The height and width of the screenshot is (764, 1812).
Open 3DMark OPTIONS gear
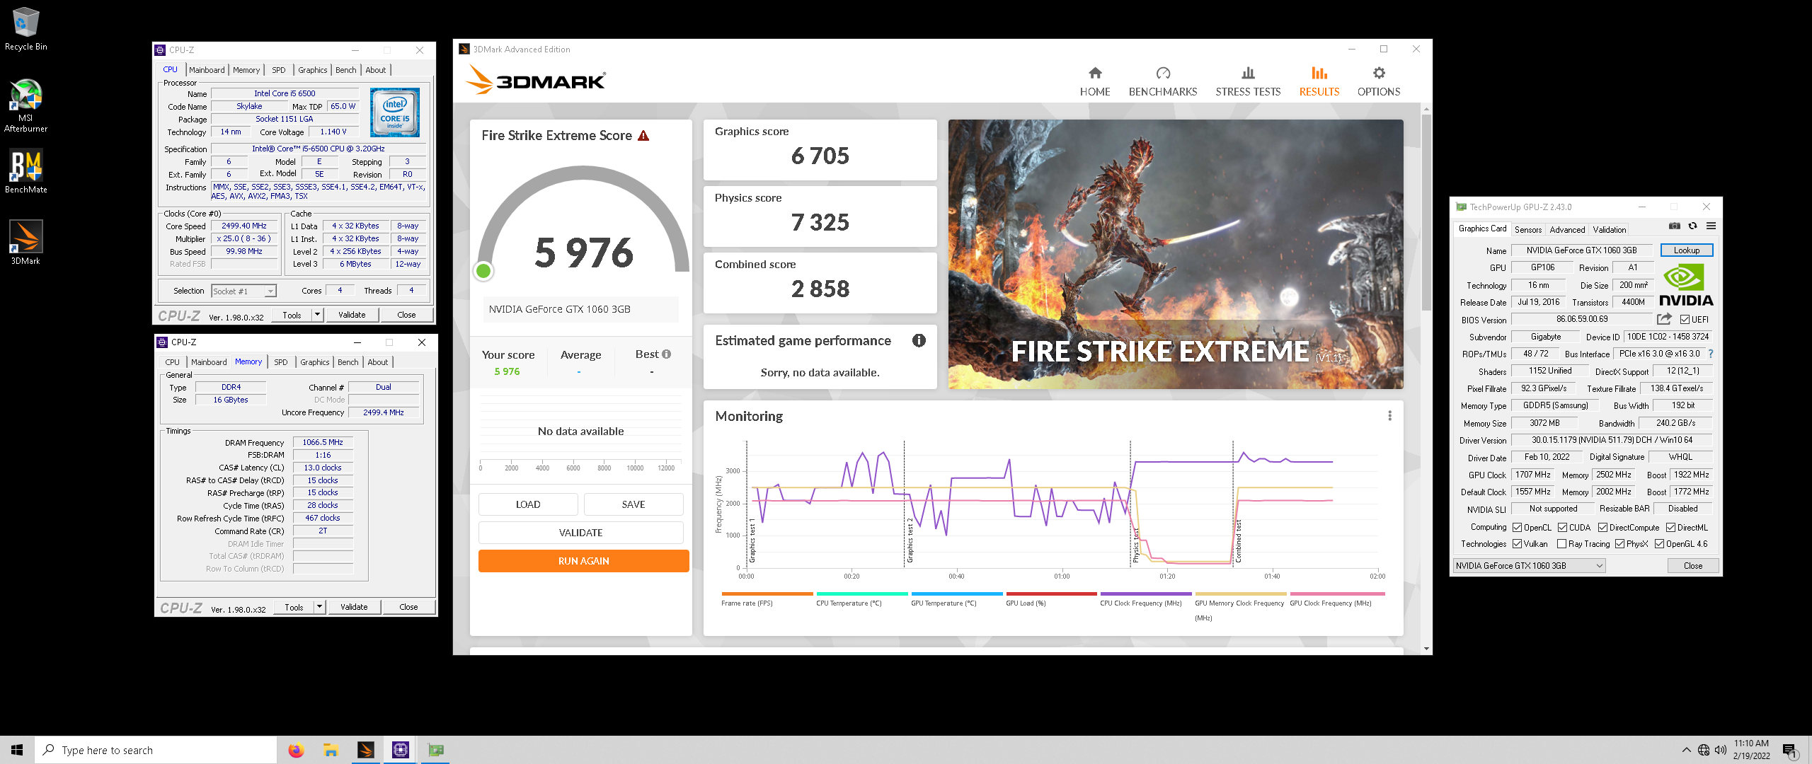(x=1379, y=82)
